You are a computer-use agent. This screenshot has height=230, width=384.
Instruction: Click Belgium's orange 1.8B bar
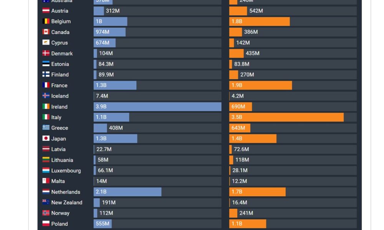pyautogui.click(x=259, y=21)
